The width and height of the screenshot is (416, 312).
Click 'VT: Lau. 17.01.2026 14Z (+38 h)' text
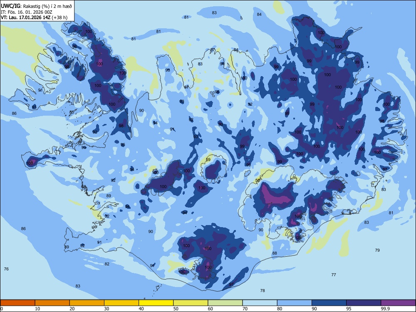pyautogui.click(x=34, y=17)
